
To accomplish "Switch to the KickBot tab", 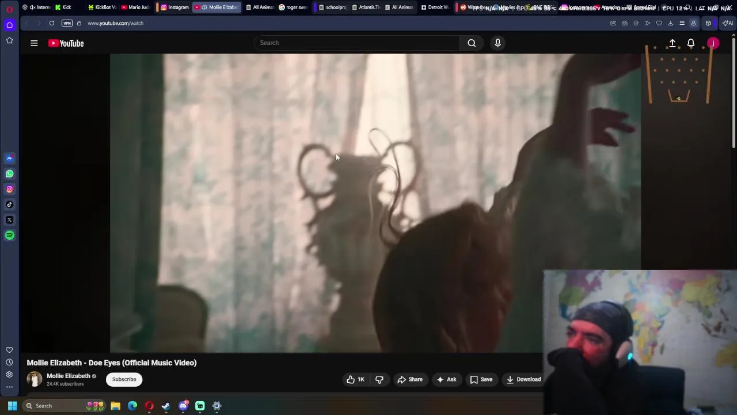I will point(101,7).
